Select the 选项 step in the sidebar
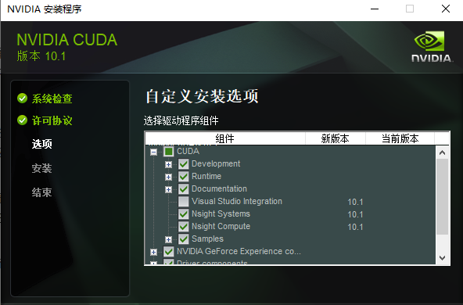This screenshot has height=305, width=463. pos(42,144)
